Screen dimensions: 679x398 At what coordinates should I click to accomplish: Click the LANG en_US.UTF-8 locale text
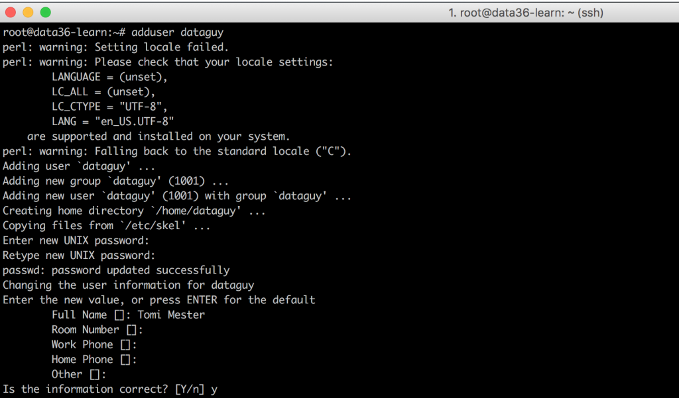click(x=112, y=121)
